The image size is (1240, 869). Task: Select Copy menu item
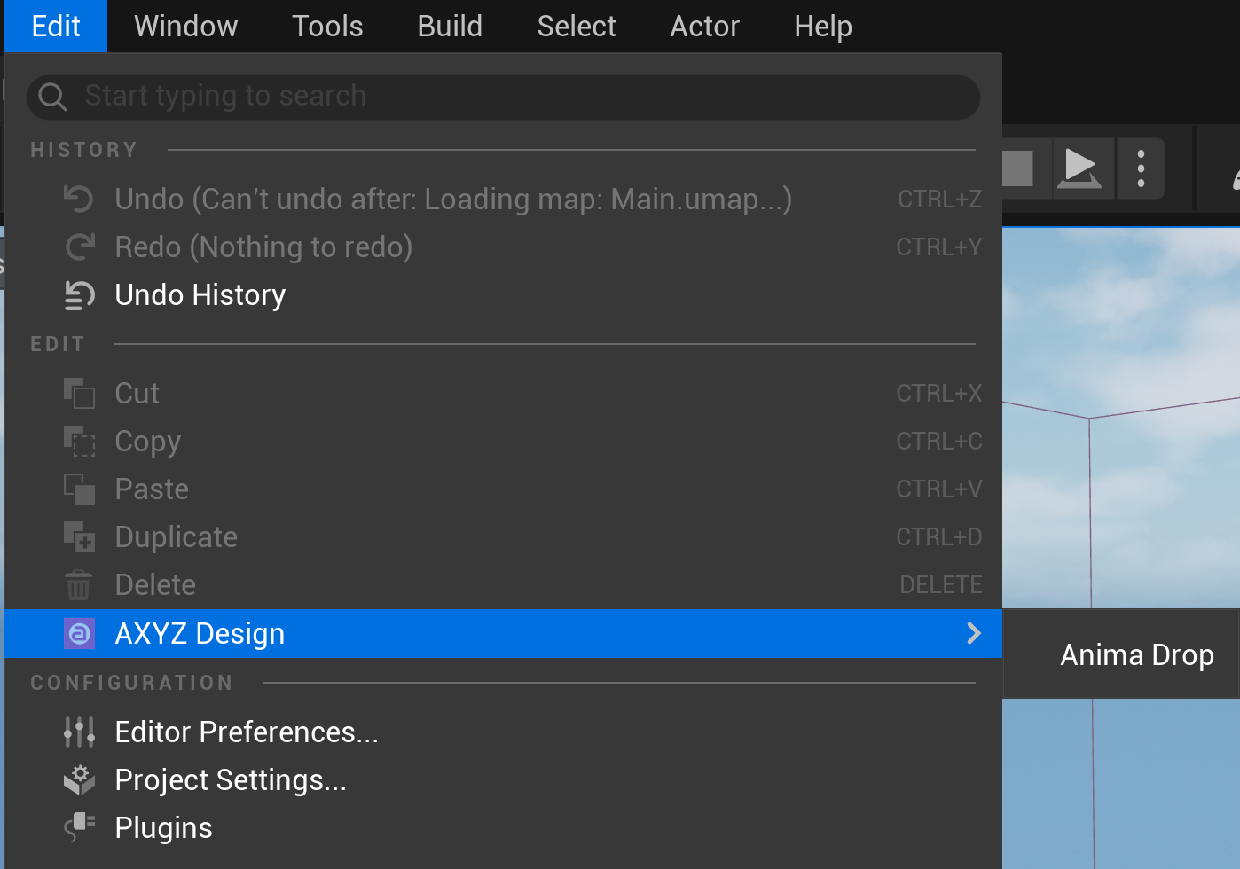tap(503, 441)
